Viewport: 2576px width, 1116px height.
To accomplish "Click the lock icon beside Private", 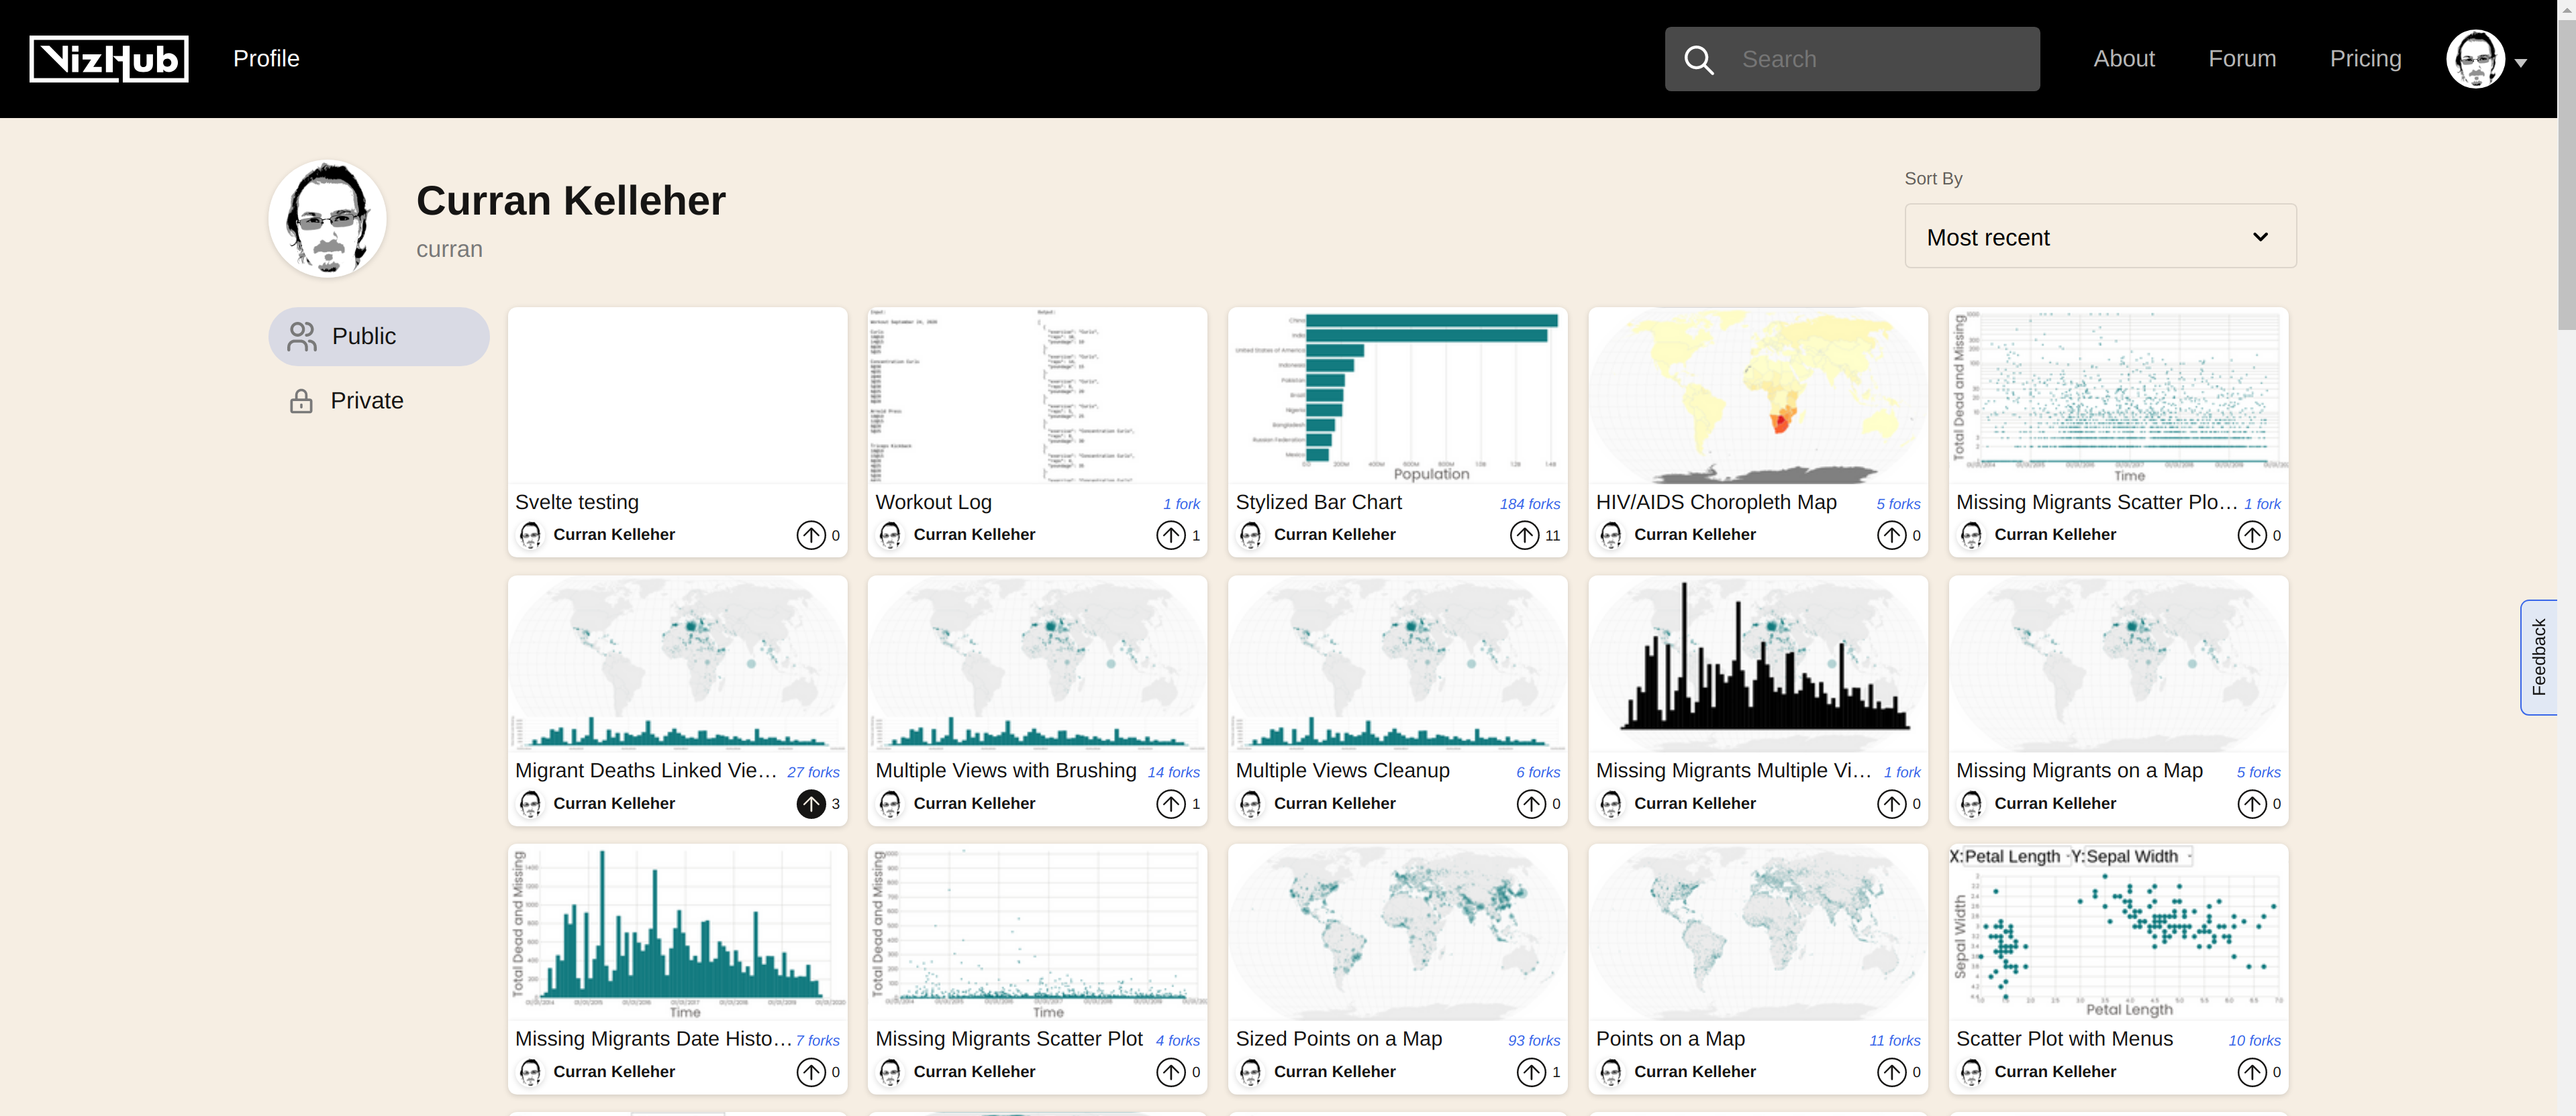I will point(301,400).
